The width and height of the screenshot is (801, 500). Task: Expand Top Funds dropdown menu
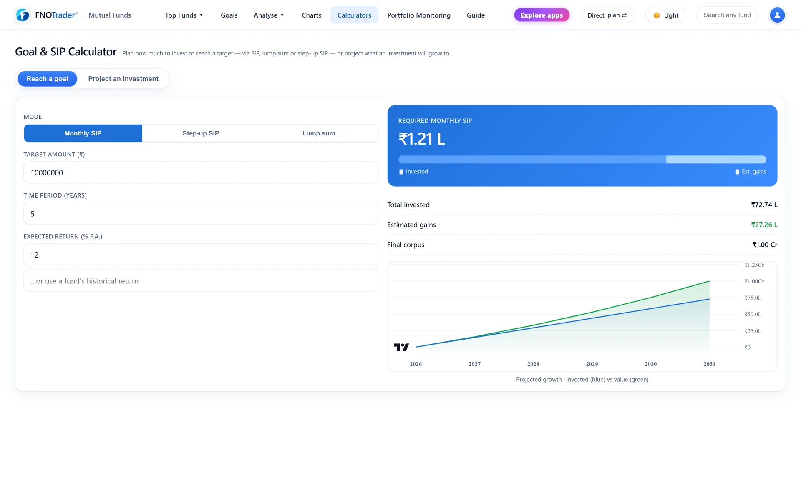coord(184,15)
